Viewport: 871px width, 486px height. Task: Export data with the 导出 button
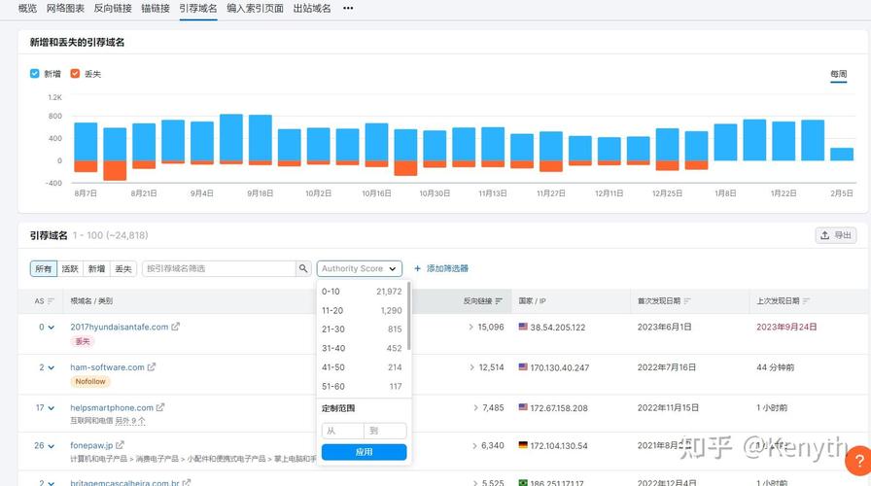(x=836, y=235)
